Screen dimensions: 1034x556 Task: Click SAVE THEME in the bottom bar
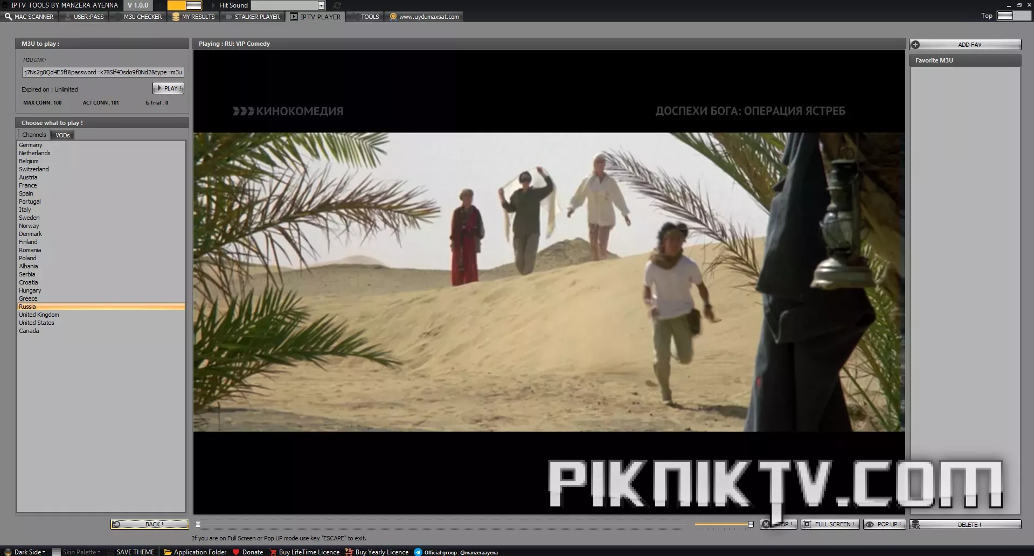click(131, 552)
